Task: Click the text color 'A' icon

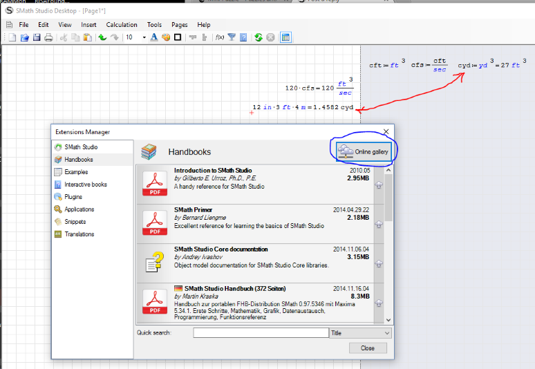Action: pos(154,37)
